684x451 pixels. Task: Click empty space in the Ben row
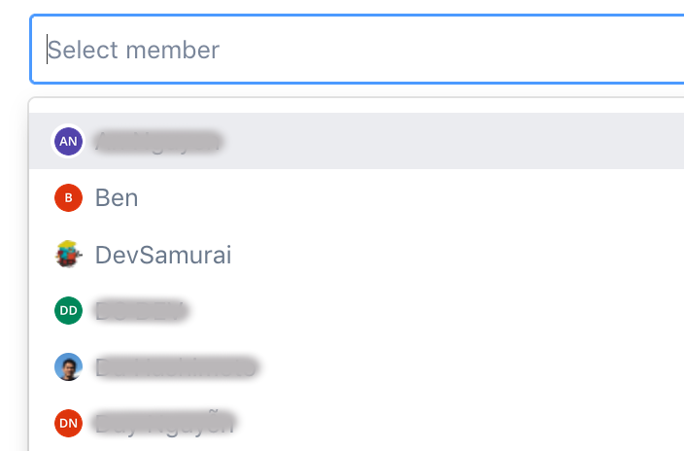[x=437, y=198]
